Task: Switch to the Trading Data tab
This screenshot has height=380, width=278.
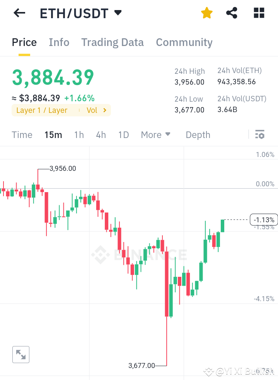Action: (112, 43)
